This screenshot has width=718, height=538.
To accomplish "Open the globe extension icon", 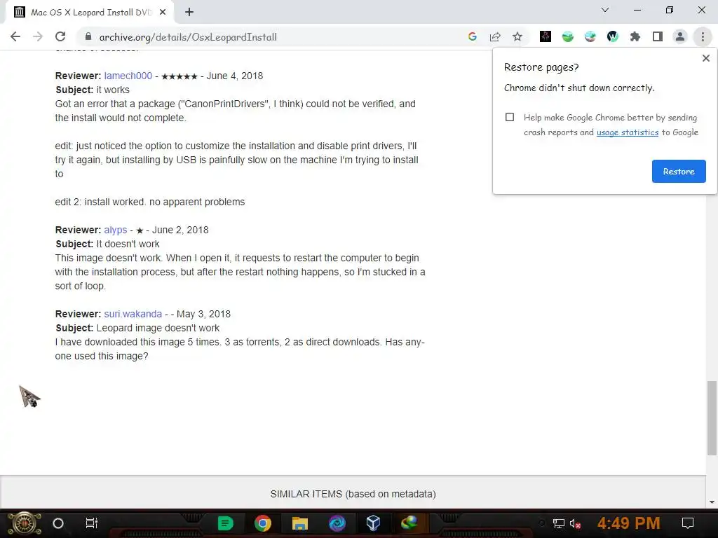I will pos(590,36).
